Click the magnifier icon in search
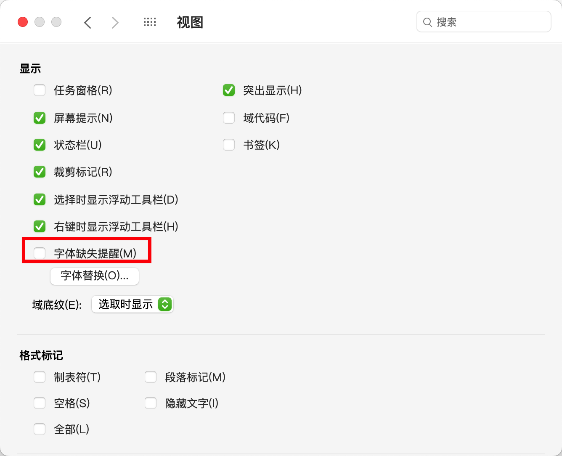 (x=427, y=22)
